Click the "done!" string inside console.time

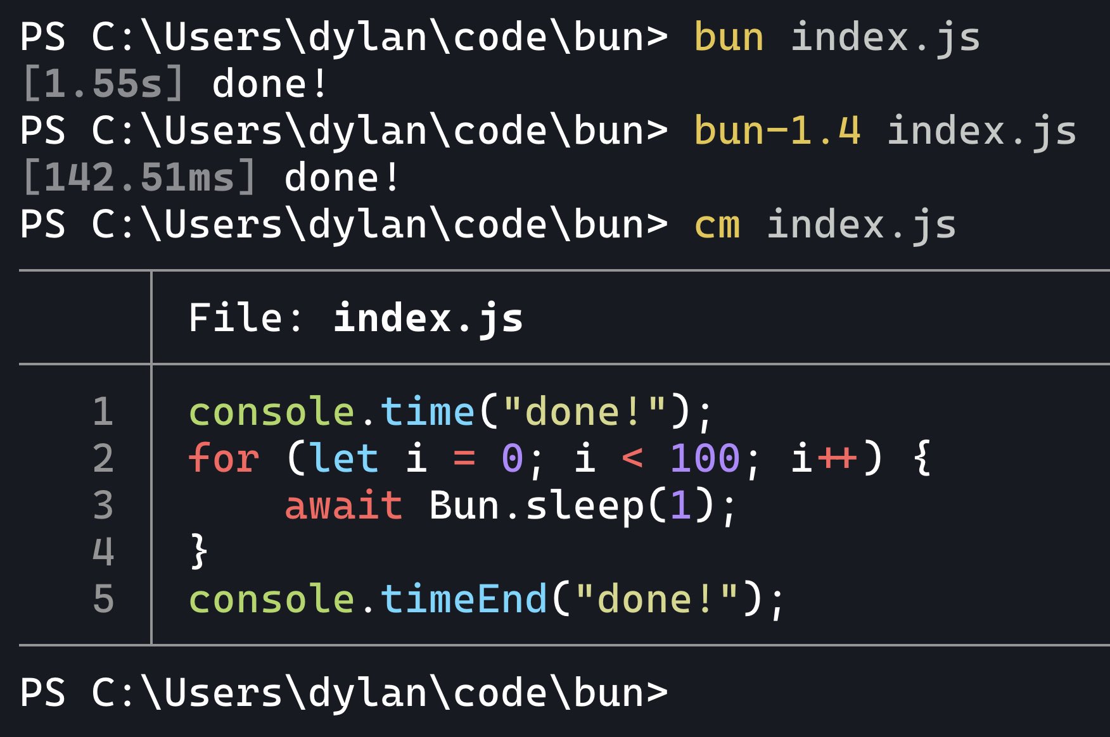click(x=585, y=412)
